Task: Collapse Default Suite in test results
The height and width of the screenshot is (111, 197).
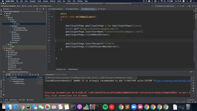Action: click(6, 77)
